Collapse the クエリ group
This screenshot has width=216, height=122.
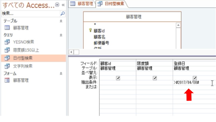click(x=61, y=35)
